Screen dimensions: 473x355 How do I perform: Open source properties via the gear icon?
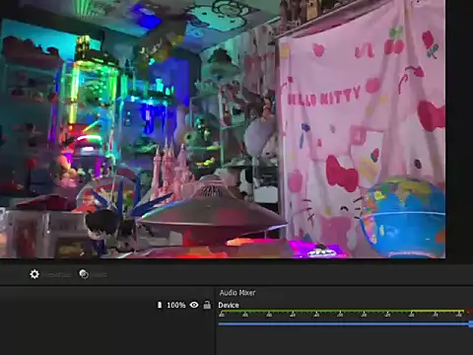[x=34, y=274]
